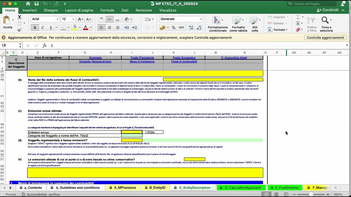The width and height of the screenshot is (351, 197).
Task: Follow the Sommario link
Action: pyautogui.click(x=95, y=58)
